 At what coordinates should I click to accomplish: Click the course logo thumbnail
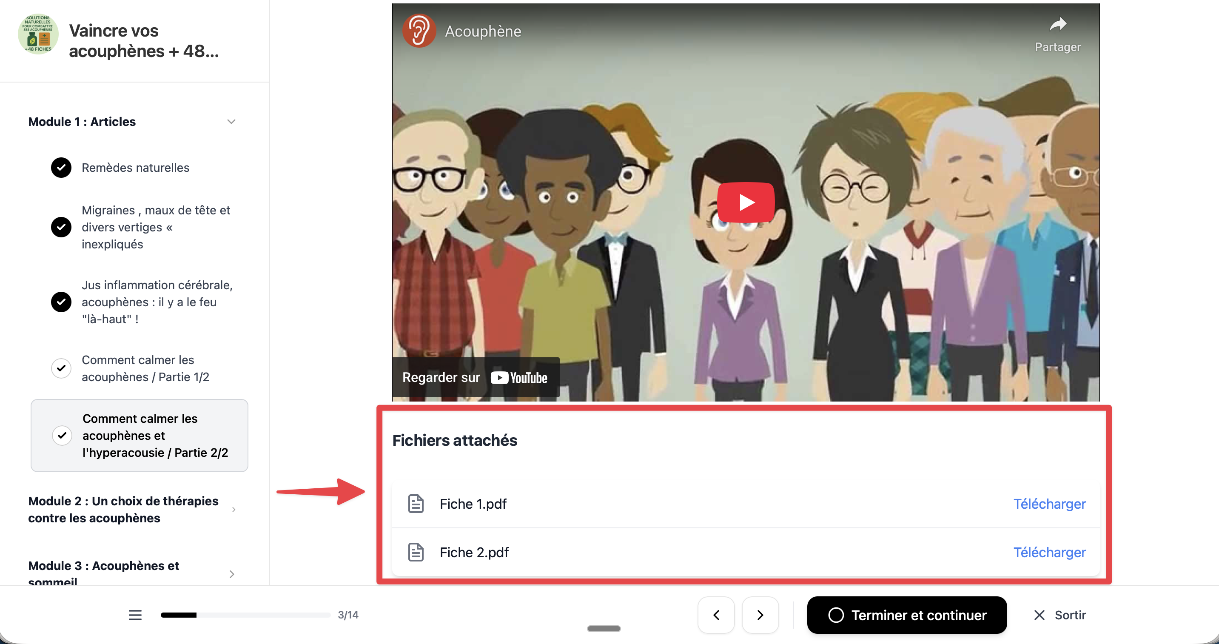click(38, 34)
